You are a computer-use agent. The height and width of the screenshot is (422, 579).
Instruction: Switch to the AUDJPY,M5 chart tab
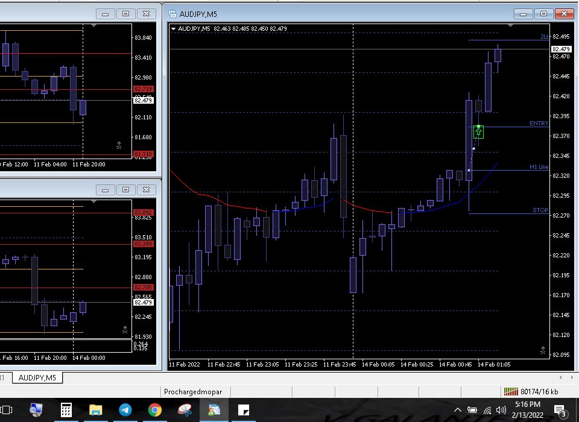[37, 378]
